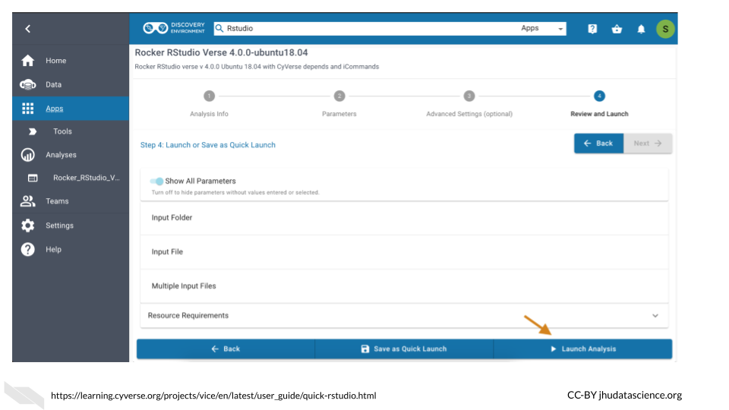Open the Data section icon
The image size is (729, 410).
[28, 85]
